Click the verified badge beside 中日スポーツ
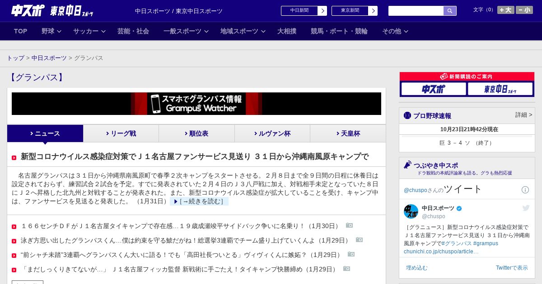Viewport: 542px width, 284px height. 459,208
